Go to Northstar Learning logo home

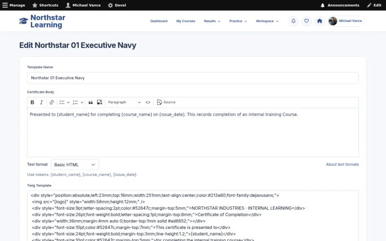[x=42, y=21]
